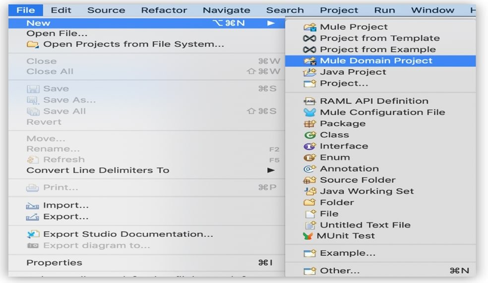Image resolution: width=488 pixels, height=283 pixels.
Task: Expand the New submenu arrow
Action: (x=271, y=23)
